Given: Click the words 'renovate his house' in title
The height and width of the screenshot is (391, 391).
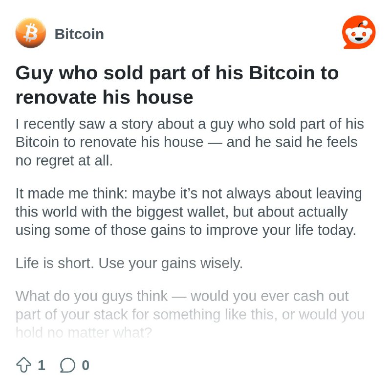Looking at the screenshot, I should 104,97.
